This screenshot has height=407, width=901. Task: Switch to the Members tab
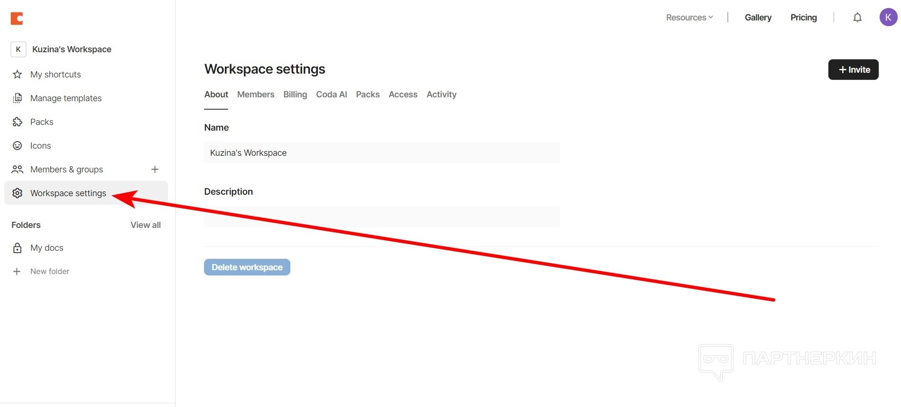click(x=256, y=95)
